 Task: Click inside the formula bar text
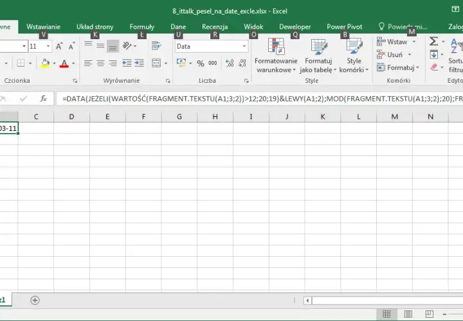(260, 99)
